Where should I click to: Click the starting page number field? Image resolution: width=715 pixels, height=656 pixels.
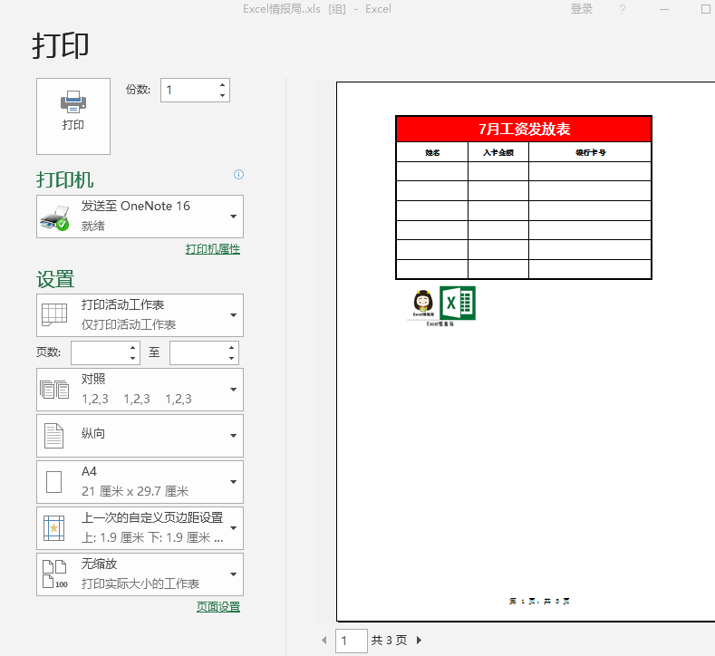100,352
